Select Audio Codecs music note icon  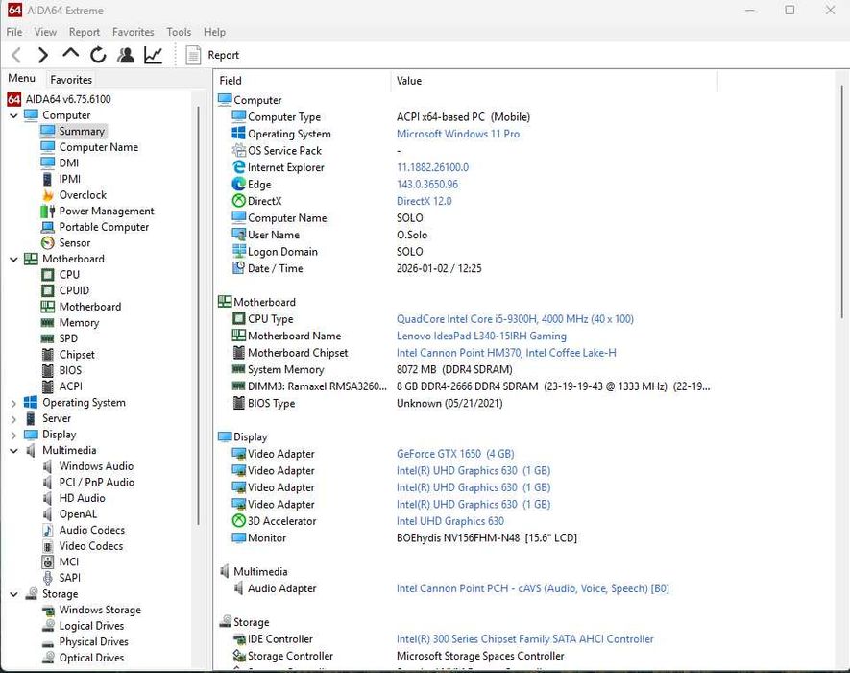tap(48, 531)
